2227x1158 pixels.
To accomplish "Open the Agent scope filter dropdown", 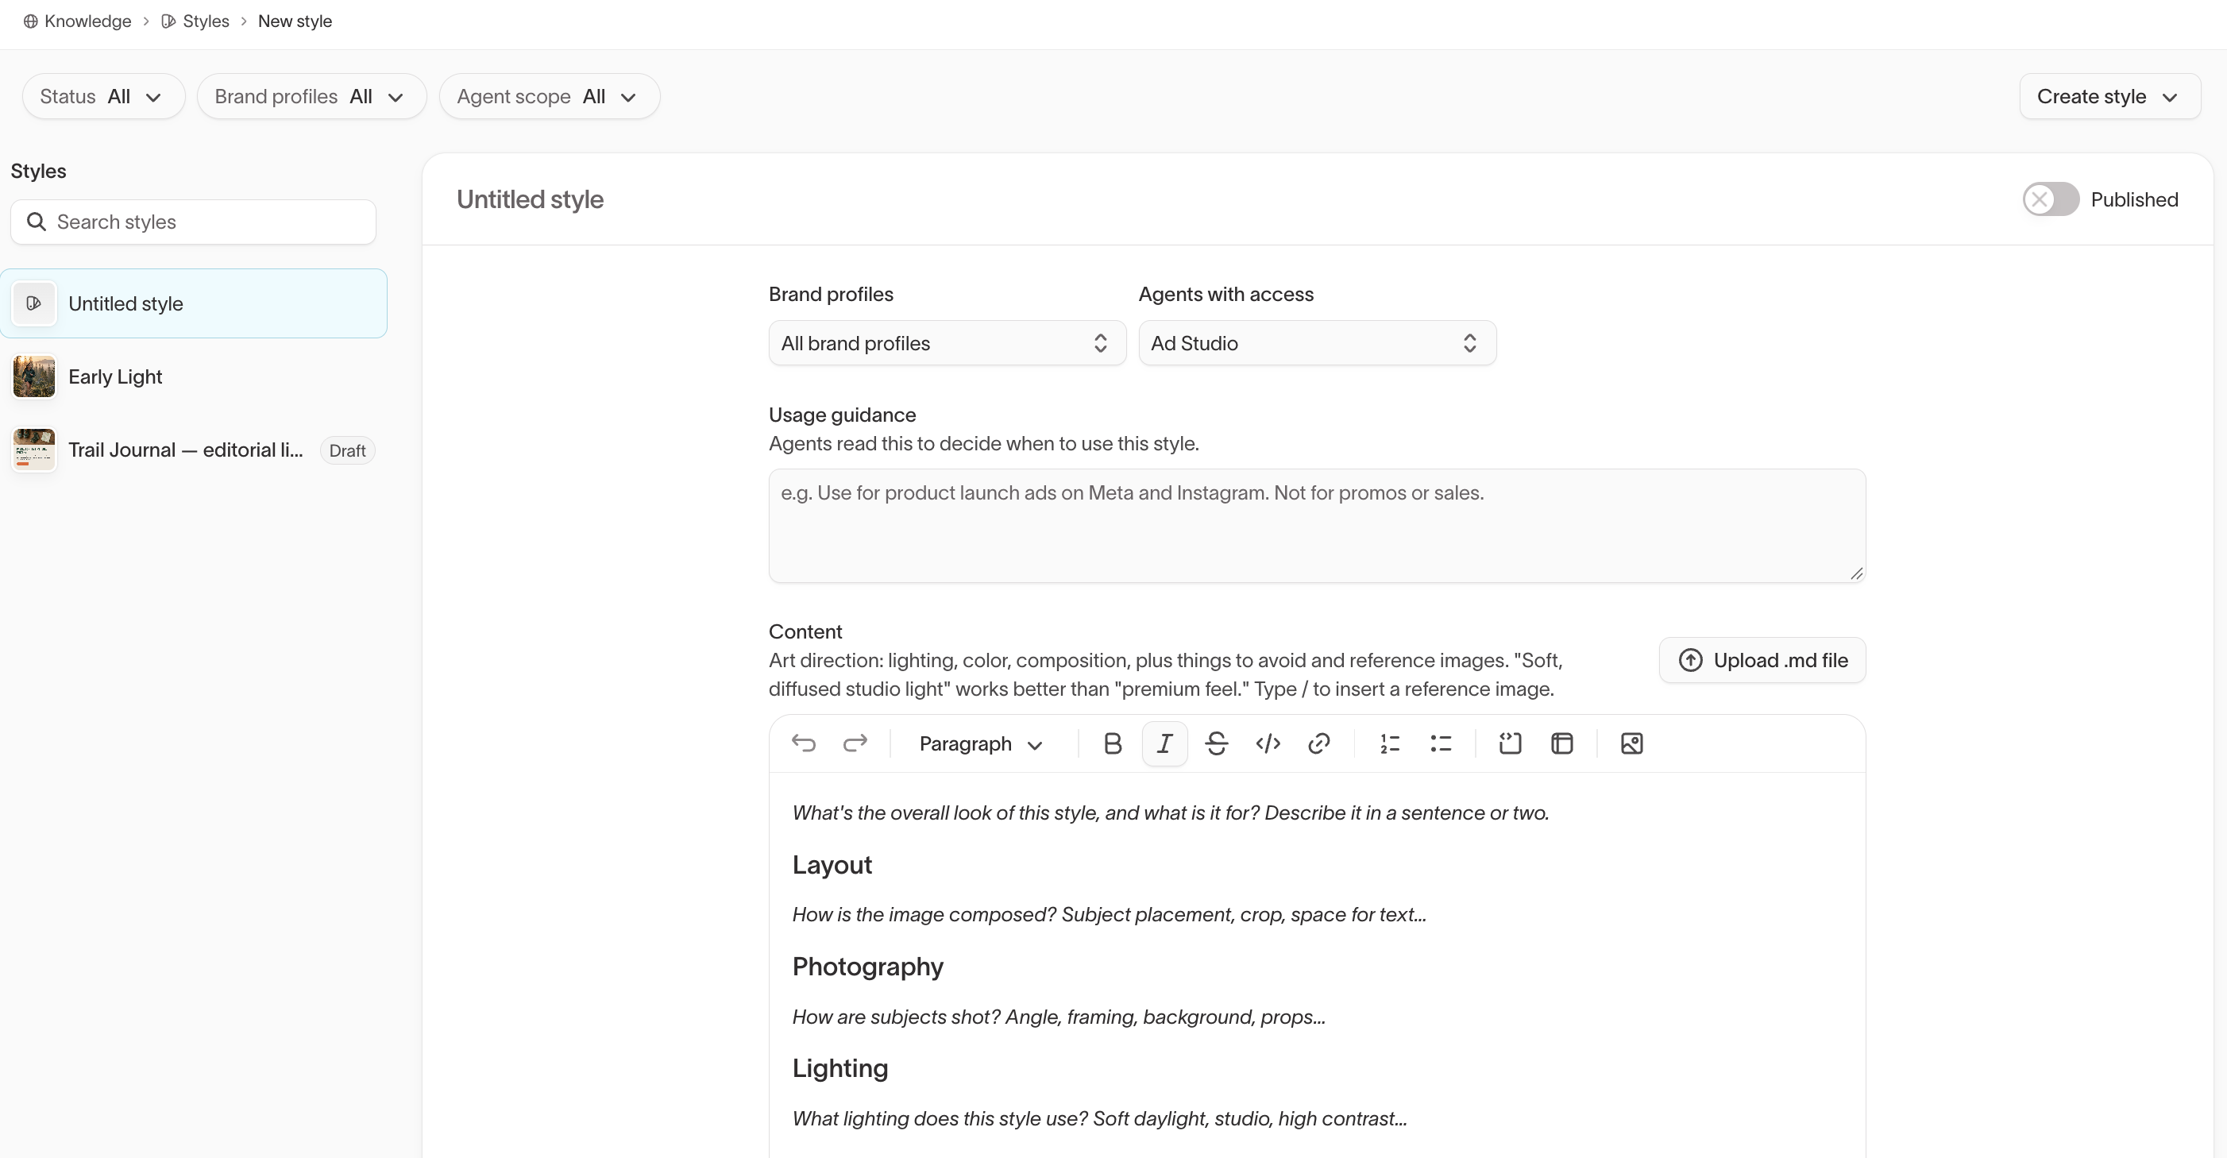I will point(549,96).
